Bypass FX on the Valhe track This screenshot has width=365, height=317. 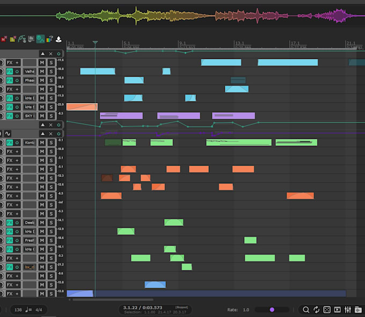[17, 71]
